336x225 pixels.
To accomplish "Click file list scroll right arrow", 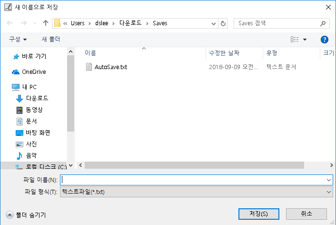I will (331, 165).
